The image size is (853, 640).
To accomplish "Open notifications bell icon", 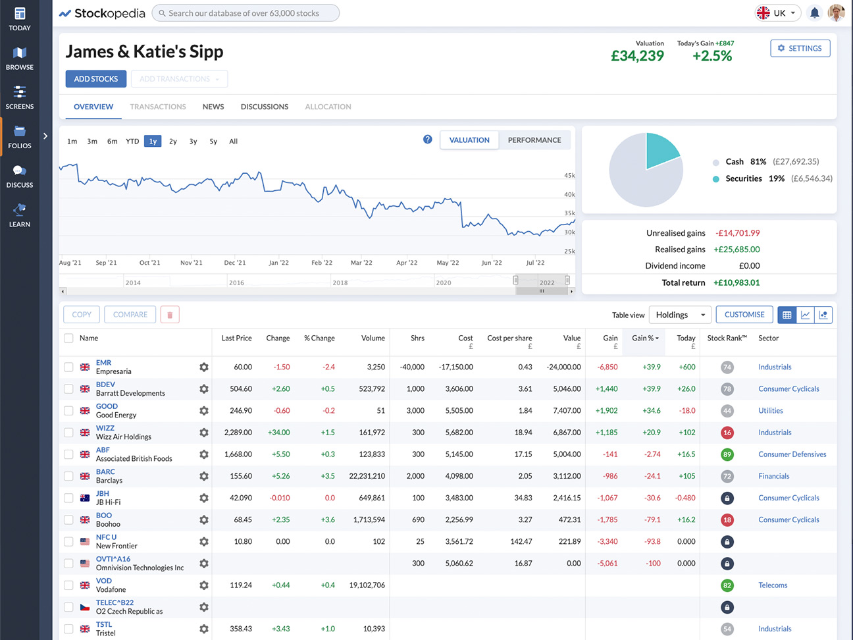I will tap(814, 13).
